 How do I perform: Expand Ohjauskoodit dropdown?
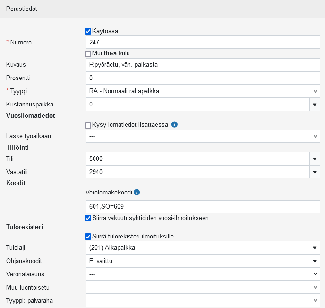point(202,261)
